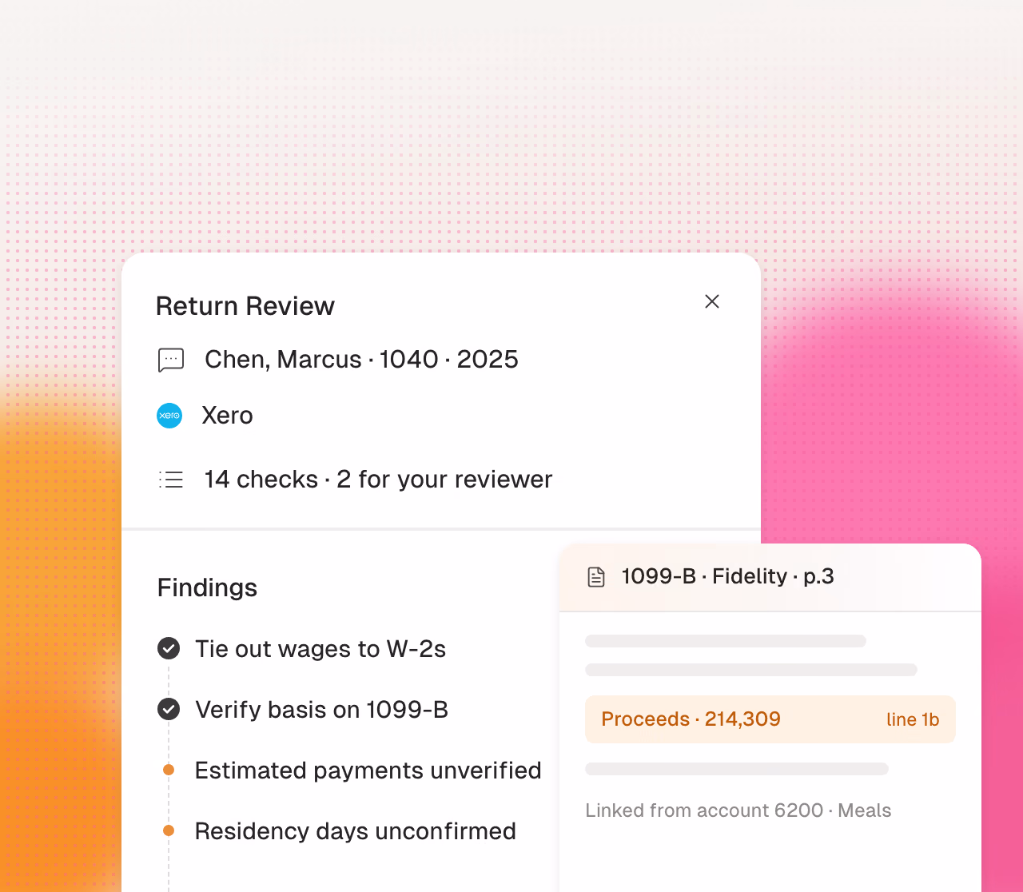The image size is (1023, 892).
Task: Click Linked from account 6200 · Meals
Action: point(738,810)
